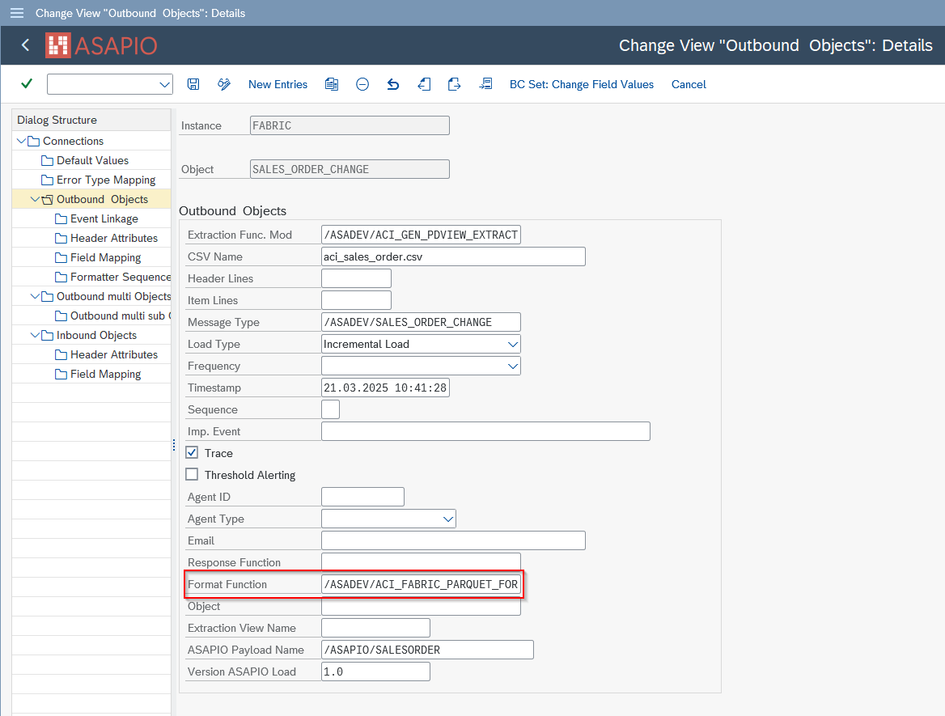Image resolution: width=945 pixels, height=716 pixels.
Task: Open the Agent Type dropdown
Action: point(447,519)
